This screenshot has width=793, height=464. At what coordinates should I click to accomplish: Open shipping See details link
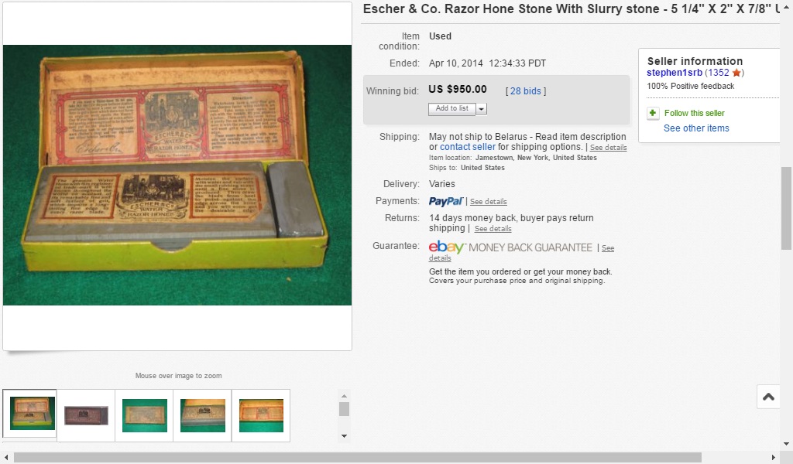click(x=609, y=148)
